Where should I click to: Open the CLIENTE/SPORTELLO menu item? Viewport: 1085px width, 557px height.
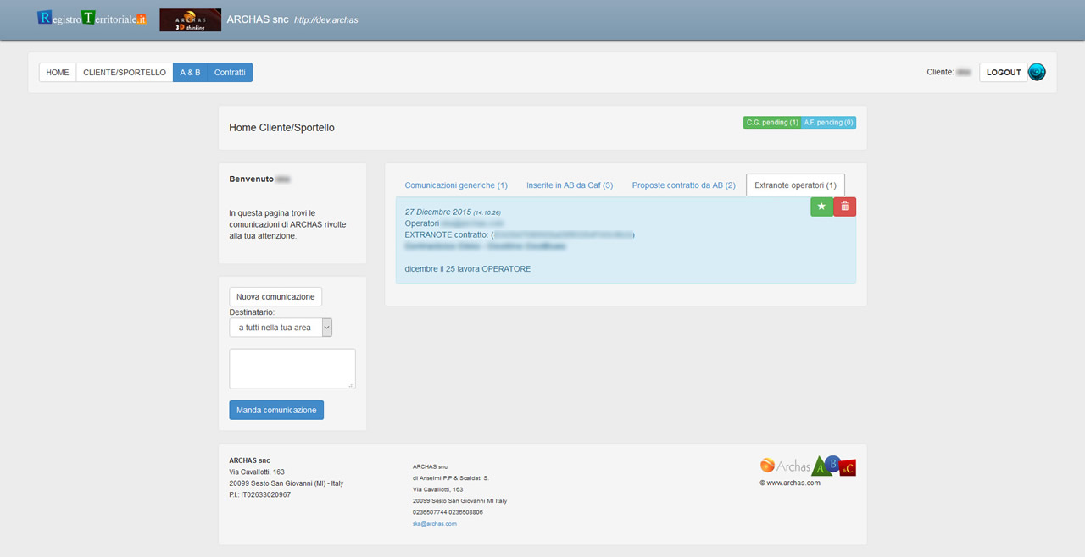point(125,73)
